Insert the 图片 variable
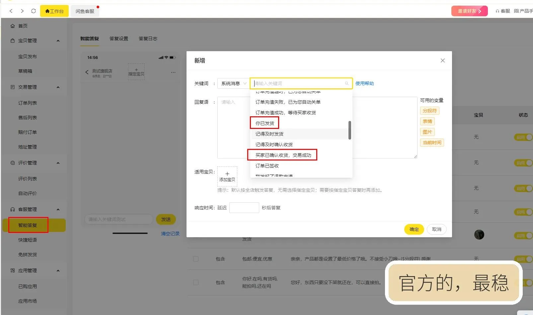Screen dimensions: 533x315 tap(427, 132)
